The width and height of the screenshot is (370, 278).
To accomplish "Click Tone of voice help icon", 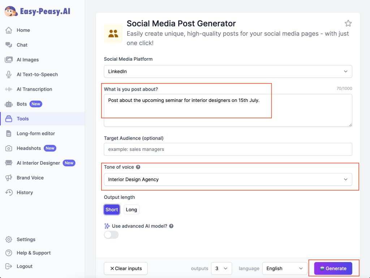I will click(x=138, y=167).
